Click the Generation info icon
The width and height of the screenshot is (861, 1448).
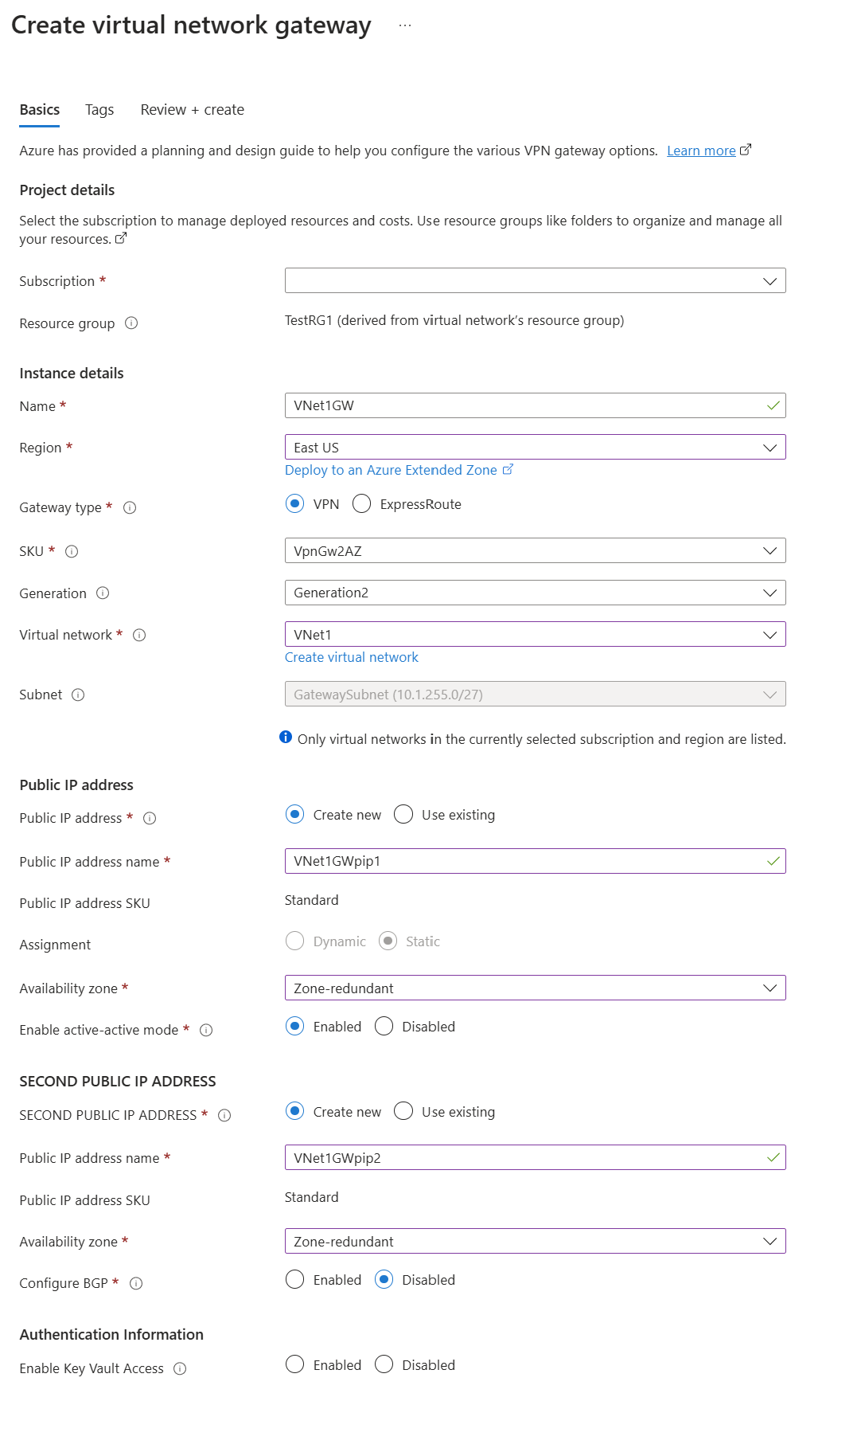103,593
